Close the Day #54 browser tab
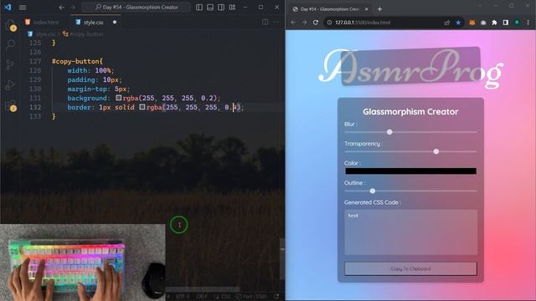 pyautogui.click(x=367, y=9)
